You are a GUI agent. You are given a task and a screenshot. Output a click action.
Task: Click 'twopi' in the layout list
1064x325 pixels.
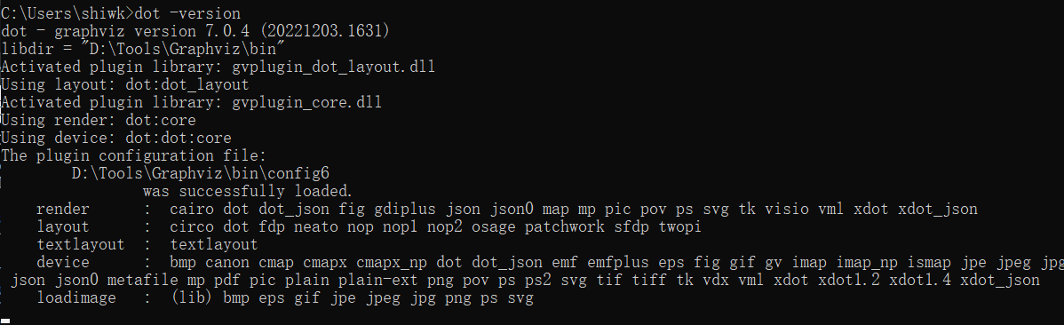680,226
